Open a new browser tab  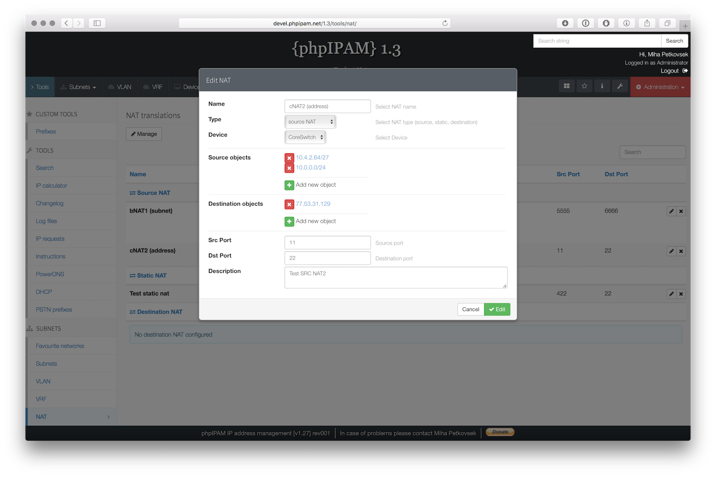(x=685, y=26)
